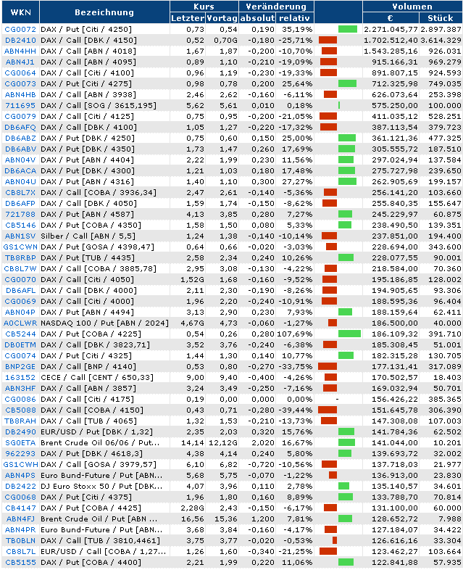Click the WKN column header
Viewport: 463px width, 570px height.
coord(20,12)
